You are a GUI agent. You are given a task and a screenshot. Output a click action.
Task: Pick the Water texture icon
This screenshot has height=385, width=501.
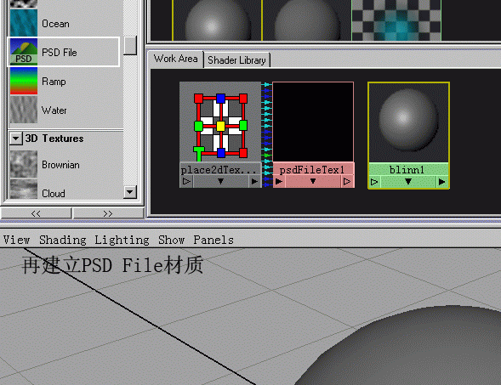(24, 110)
